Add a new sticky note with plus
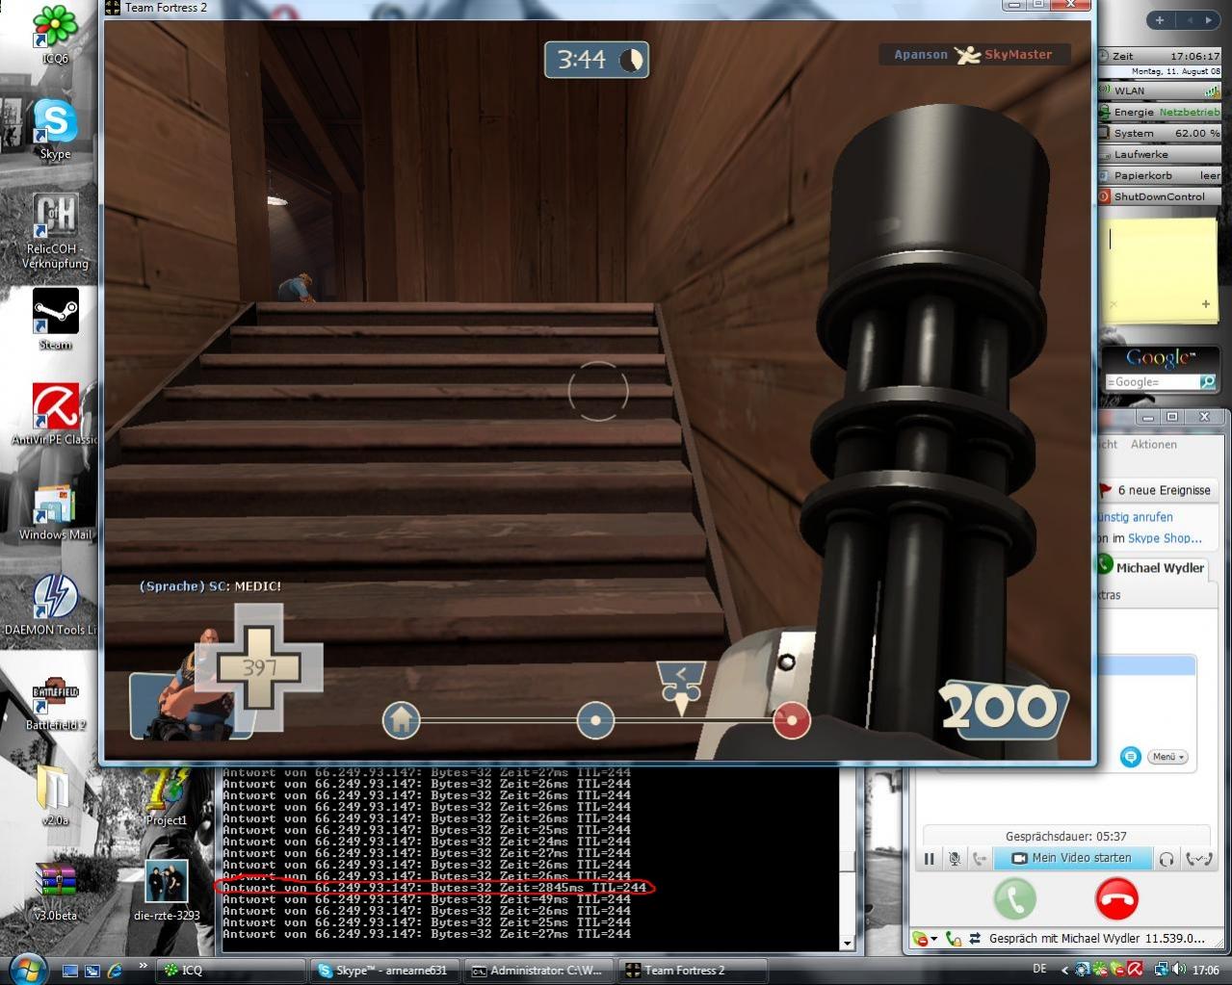1232x985 pixels. (x=1206, y=304)
